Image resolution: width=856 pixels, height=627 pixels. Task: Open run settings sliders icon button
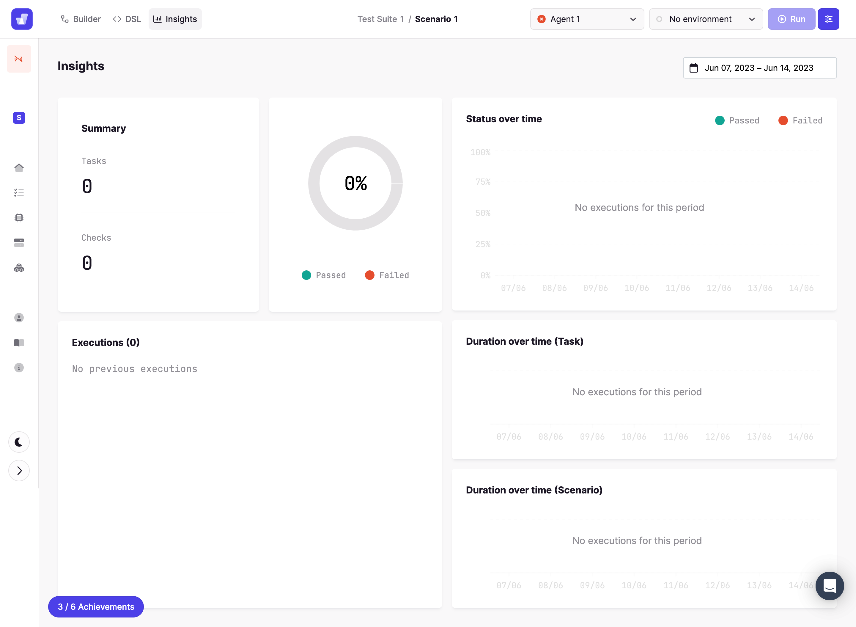click(x=828, y=19)
